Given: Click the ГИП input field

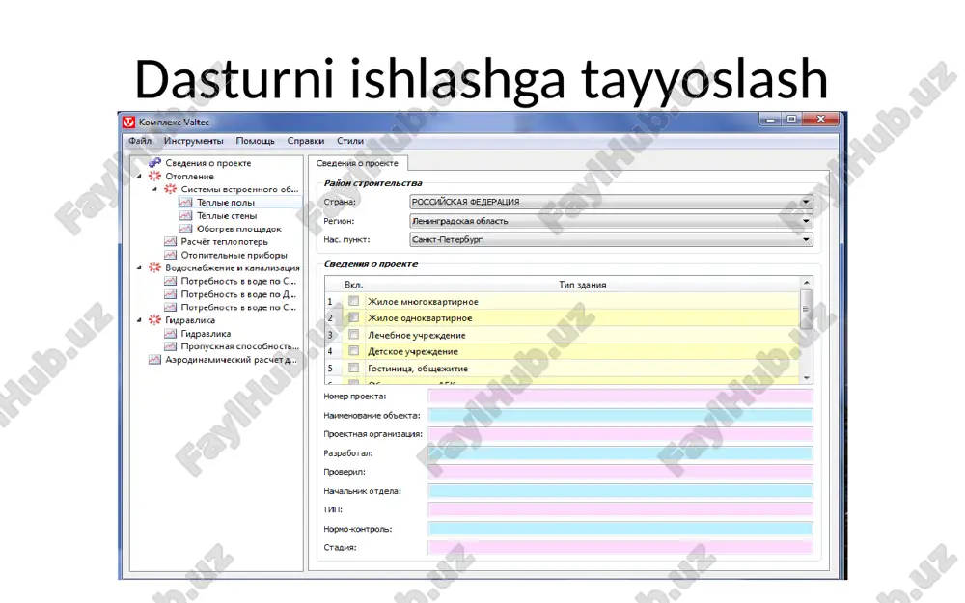Looking at the screenshot, I should tap(620, 509).
